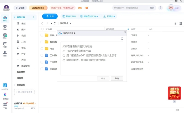Image resolution: width=184 pixels, height=113 pixels.
Task: Click the 空间扩容 storage upgrade link
Action: pos(25,104)
